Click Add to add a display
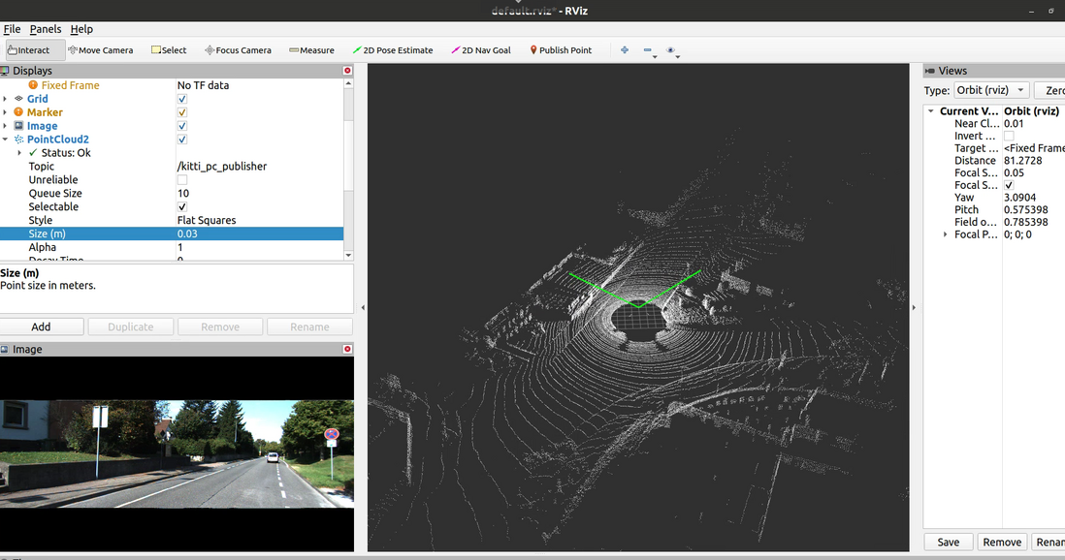 pos(42,327)
